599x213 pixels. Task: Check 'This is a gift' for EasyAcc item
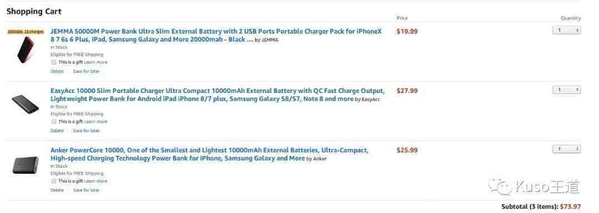point(53,122)
